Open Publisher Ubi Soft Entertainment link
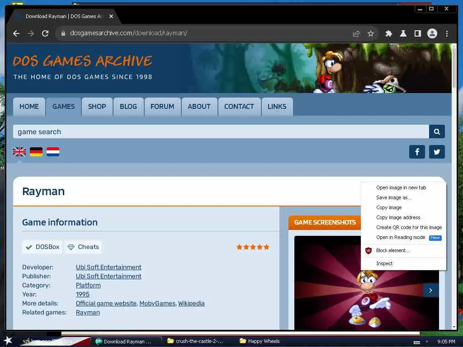This screenshot has height=347, width=463. click(x=109, y=276)
